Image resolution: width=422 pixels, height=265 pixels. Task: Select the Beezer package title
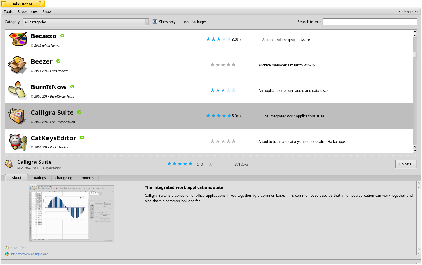click(x=42, y=62)
